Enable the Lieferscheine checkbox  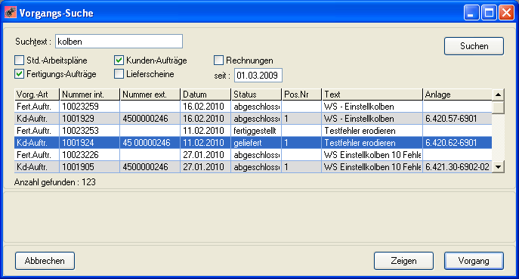[x=119, y=74]
